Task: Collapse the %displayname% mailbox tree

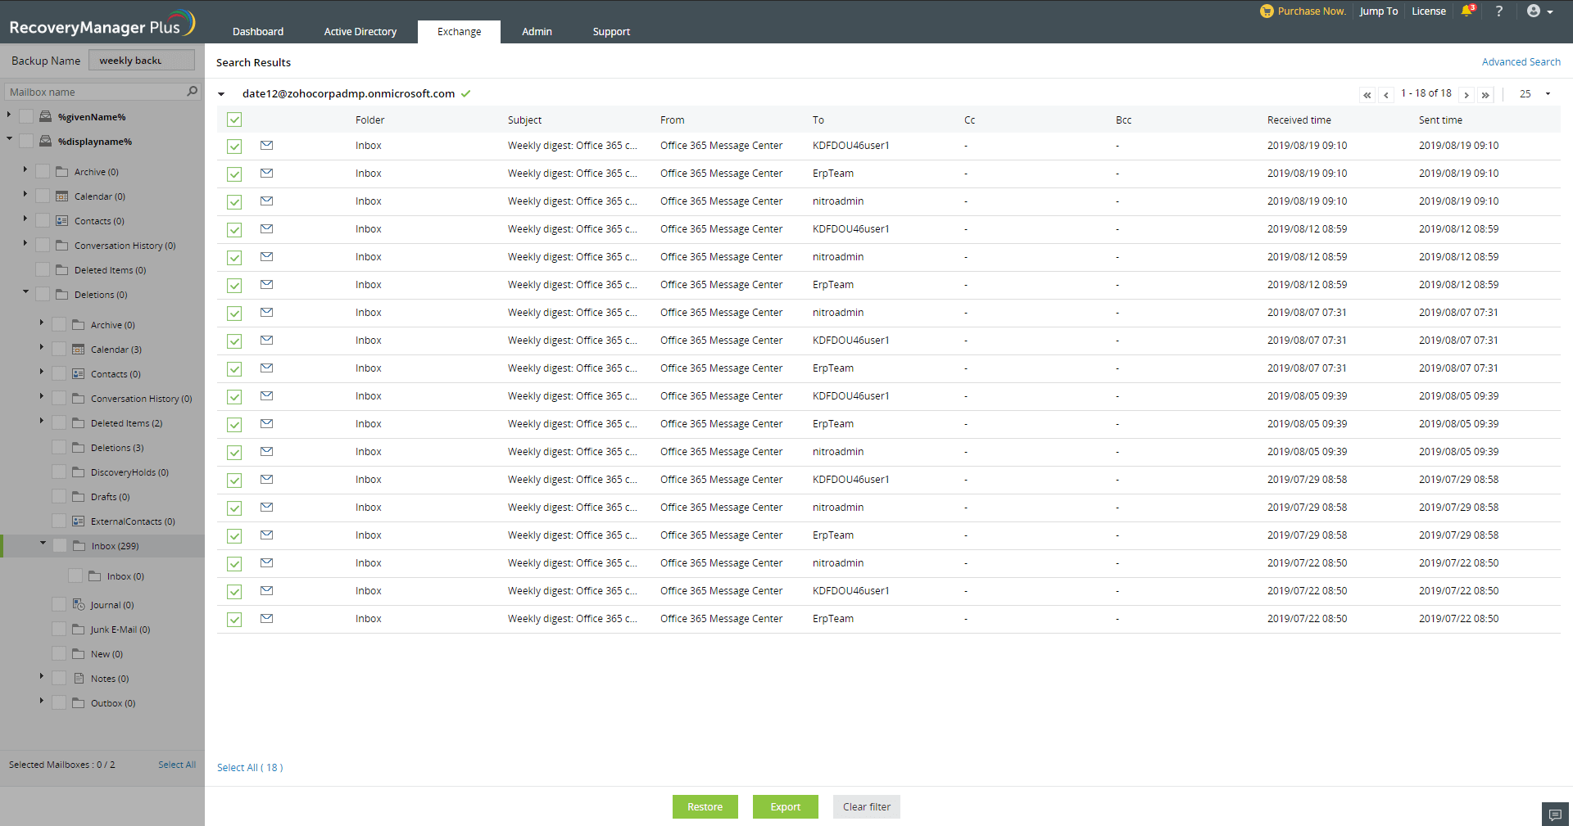Action: 9,138
